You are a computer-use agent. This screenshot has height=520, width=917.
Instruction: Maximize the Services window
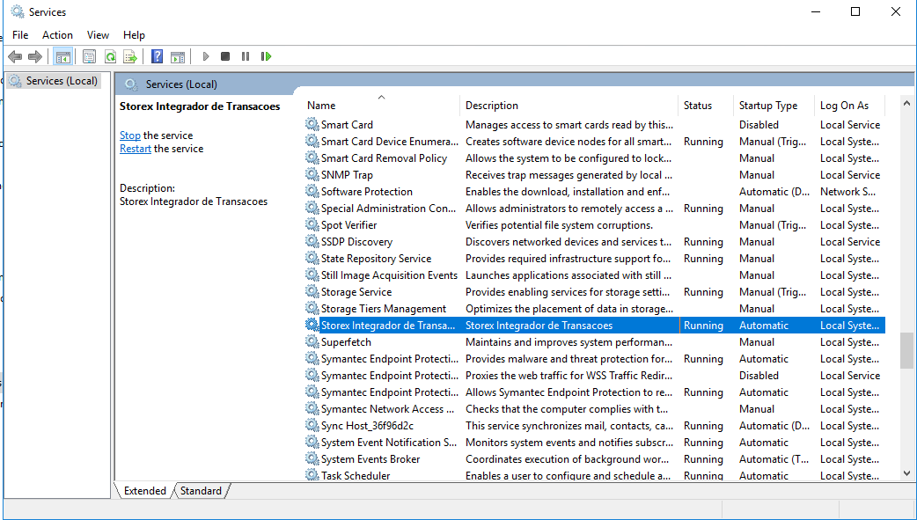tap(855, 11)
